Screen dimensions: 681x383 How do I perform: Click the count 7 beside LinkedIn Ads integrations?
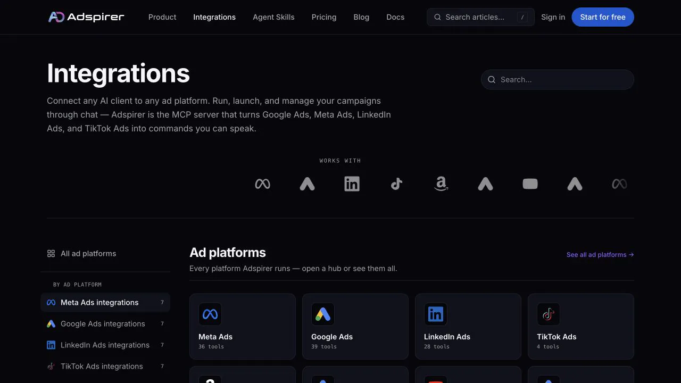(162, 345)
